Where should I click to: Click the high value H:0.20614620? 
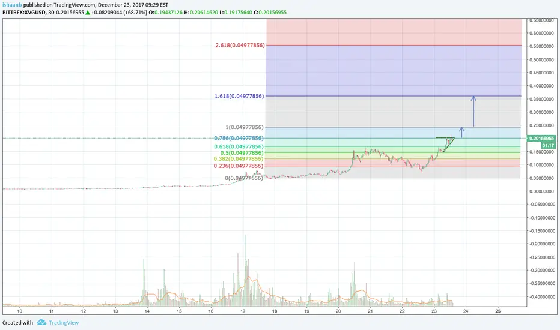[x=201, y=12]
